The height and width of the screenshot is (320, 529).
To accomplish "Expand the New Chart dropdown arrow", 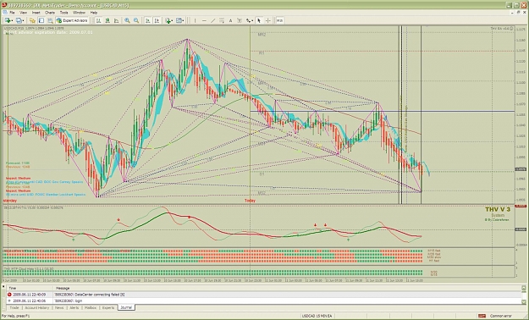I will coord(12,21).
